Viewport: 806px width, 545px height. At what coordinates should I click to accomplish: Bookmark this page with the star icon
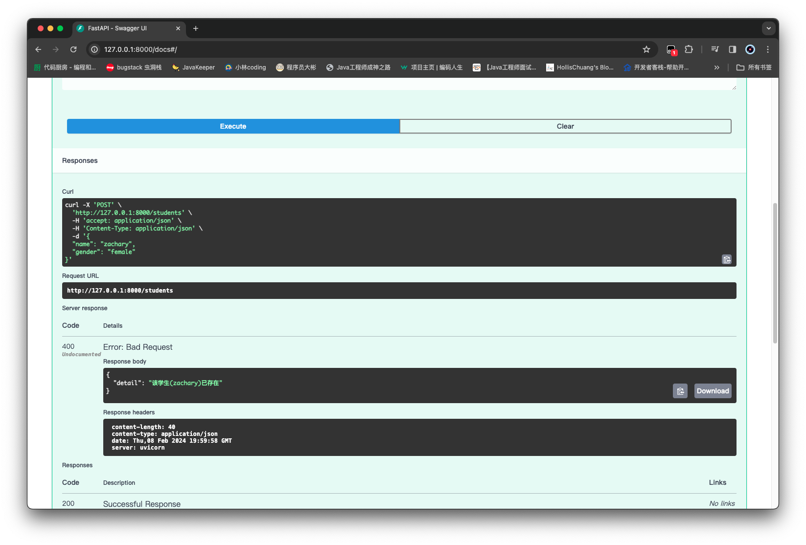pyautogui.click(x=646, y=49)
